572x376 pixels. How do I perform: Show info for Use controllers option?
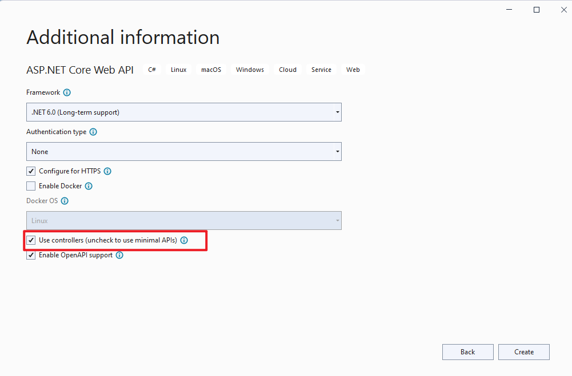click(x=184, y=240)
